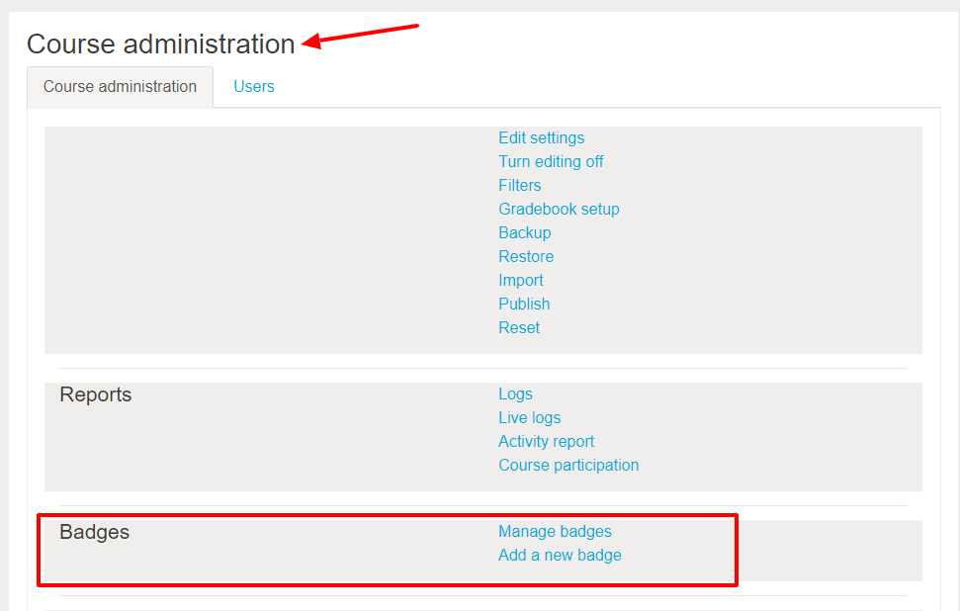Image resolution: width=960 pixels, height=611 pixels.
Task: Open the Import link
Action: pyautogui.click(x=520, y=281)
